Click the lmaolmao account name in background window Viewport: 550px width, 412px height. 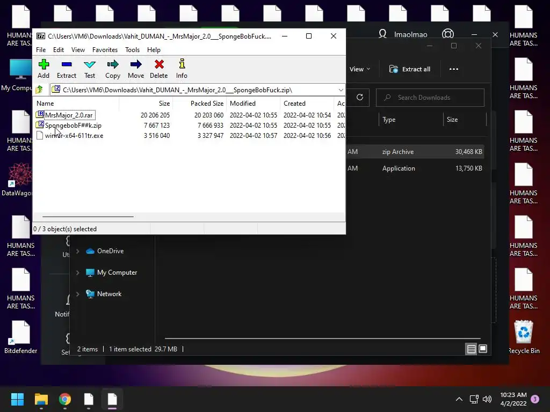click(410, 34)
